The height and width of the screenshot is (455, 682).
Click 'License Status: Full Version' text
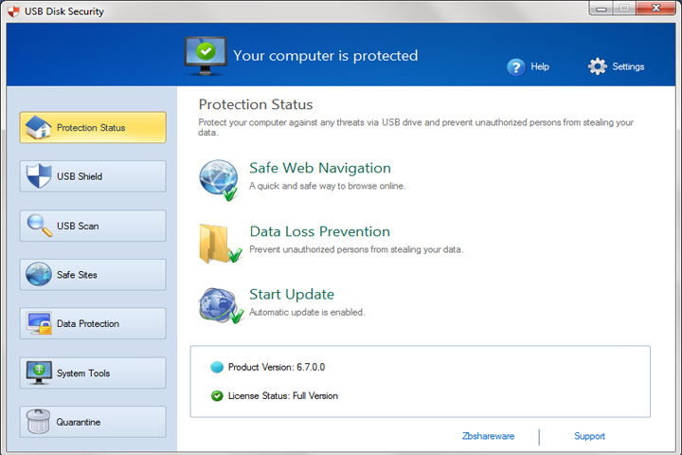click(283, 396)
